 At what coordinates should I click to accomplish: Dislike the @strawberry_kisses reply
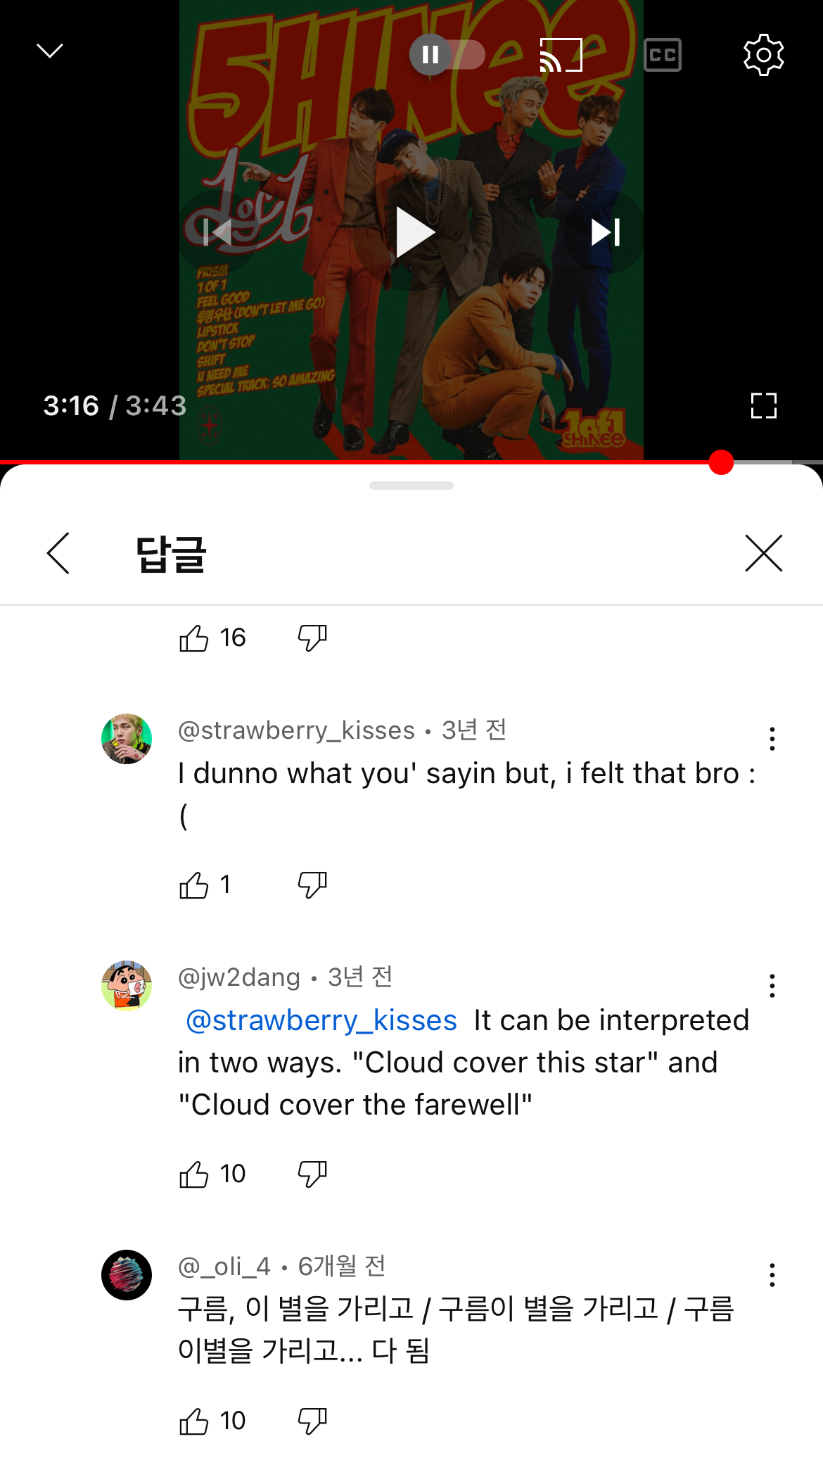pos(312,885)
